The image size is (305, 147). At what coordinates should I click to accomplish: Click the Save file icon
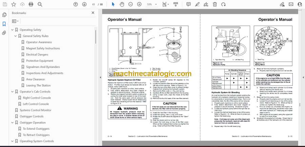coord(5,4)
